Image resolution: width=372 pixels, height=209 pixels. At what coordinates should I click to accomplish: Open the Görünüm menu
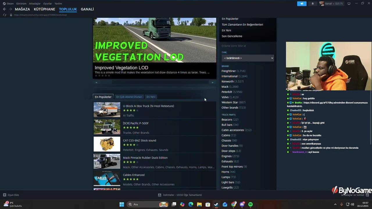tap(21, 3)
